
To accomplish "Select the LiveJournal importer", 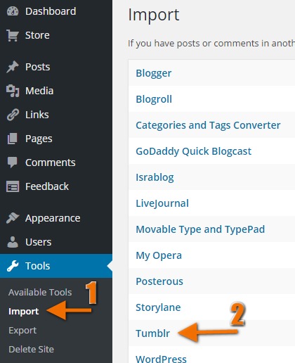I will (x=162, y=203).
